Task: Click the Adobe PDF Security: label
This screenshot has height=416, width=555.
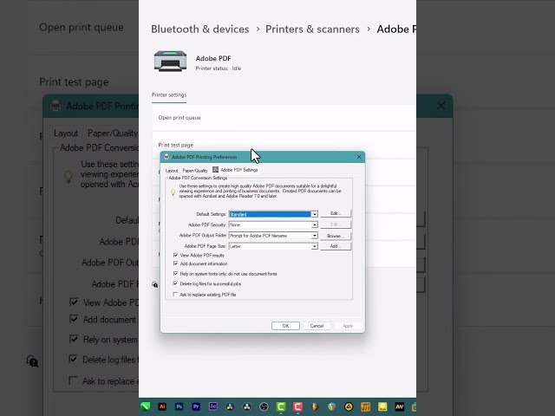Action: point(207,225)
